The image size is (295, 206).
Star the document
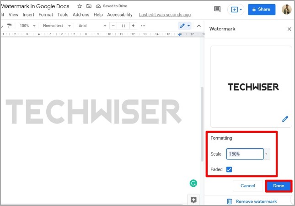coord(80,6)
